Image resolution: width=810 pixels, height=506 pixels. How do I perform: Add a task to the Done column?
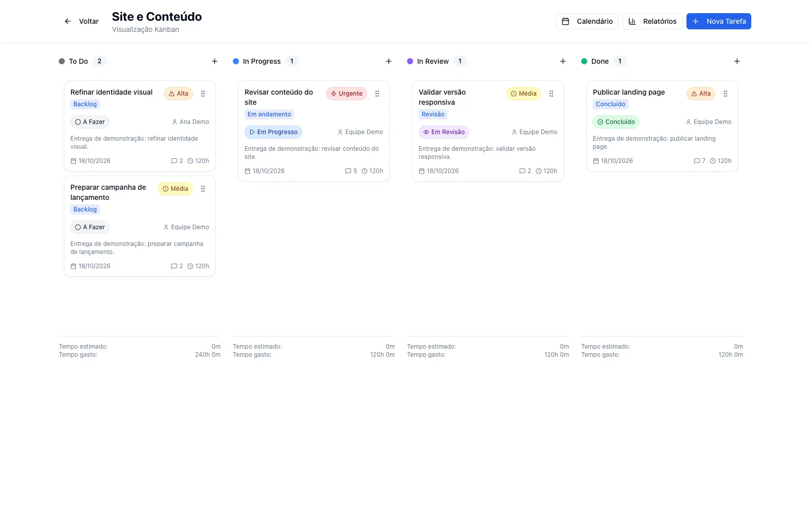point(737,61)
